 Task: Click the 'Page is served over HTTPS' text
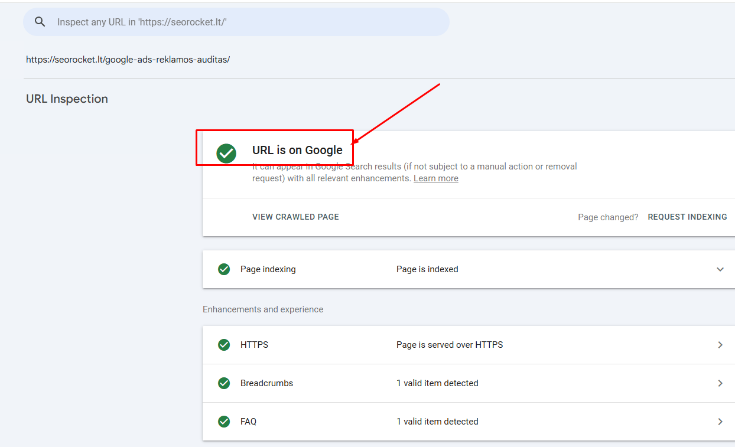coord(450,345)
